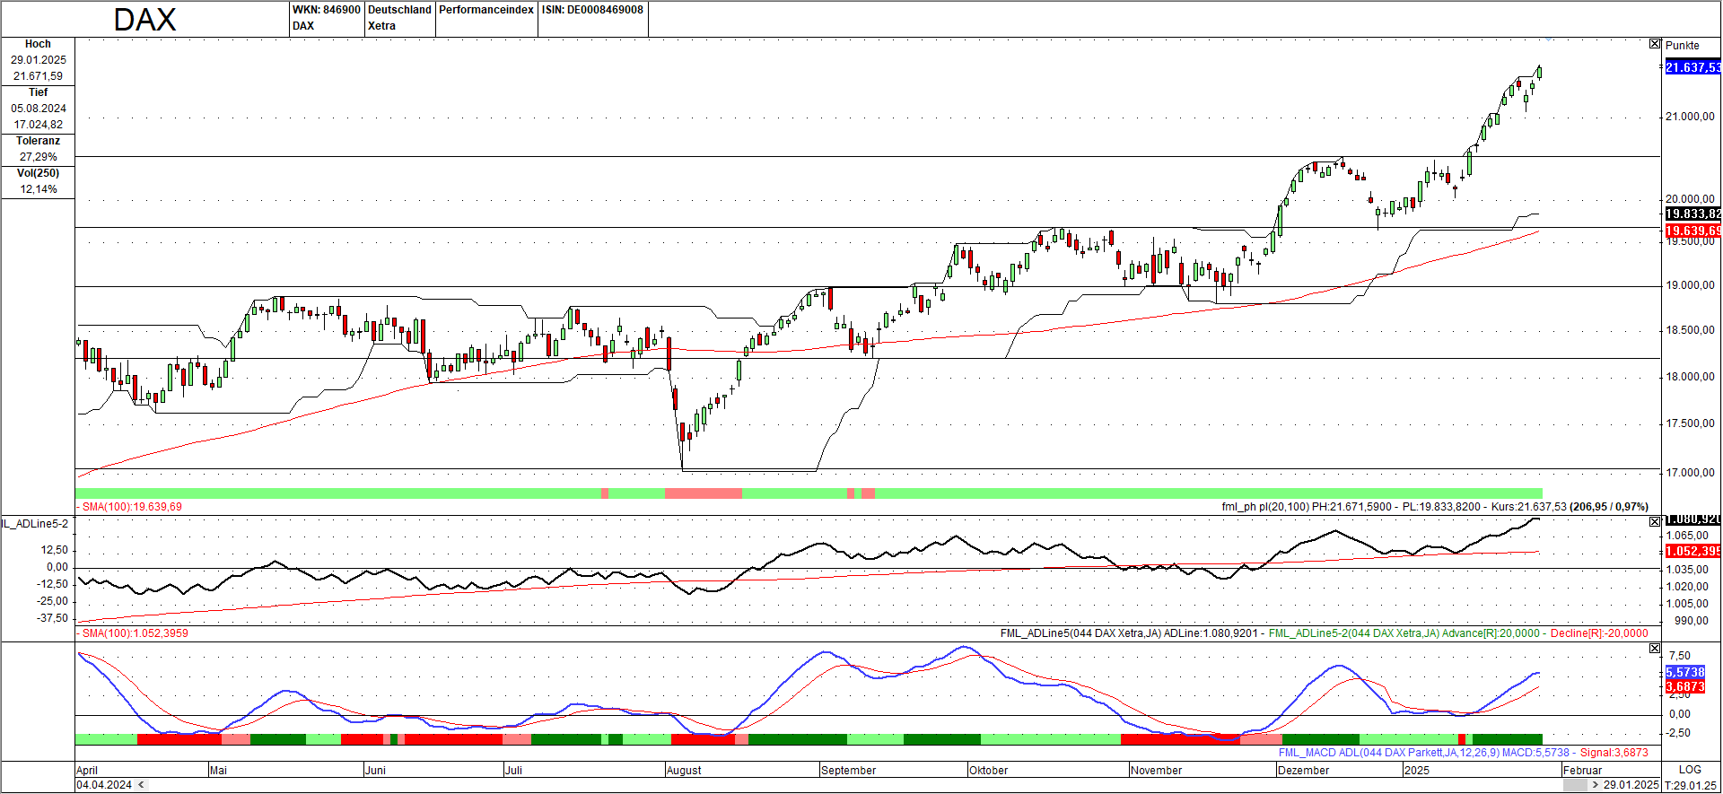Click the SMA(100) legend label in price chart

[131, 507]
